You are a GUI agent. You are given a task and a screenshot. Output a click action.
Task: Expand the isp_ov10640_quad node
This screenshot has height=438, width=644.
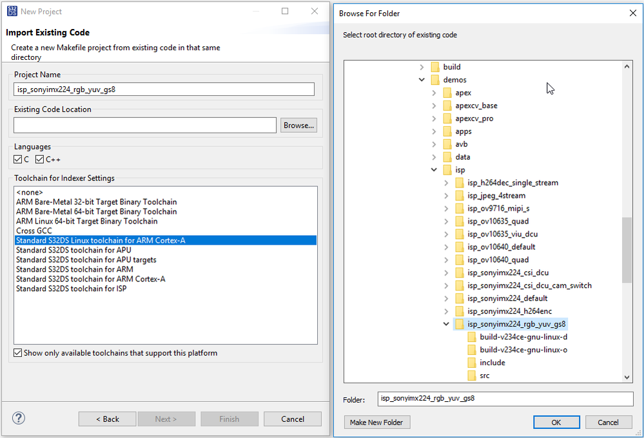point(447,260)
